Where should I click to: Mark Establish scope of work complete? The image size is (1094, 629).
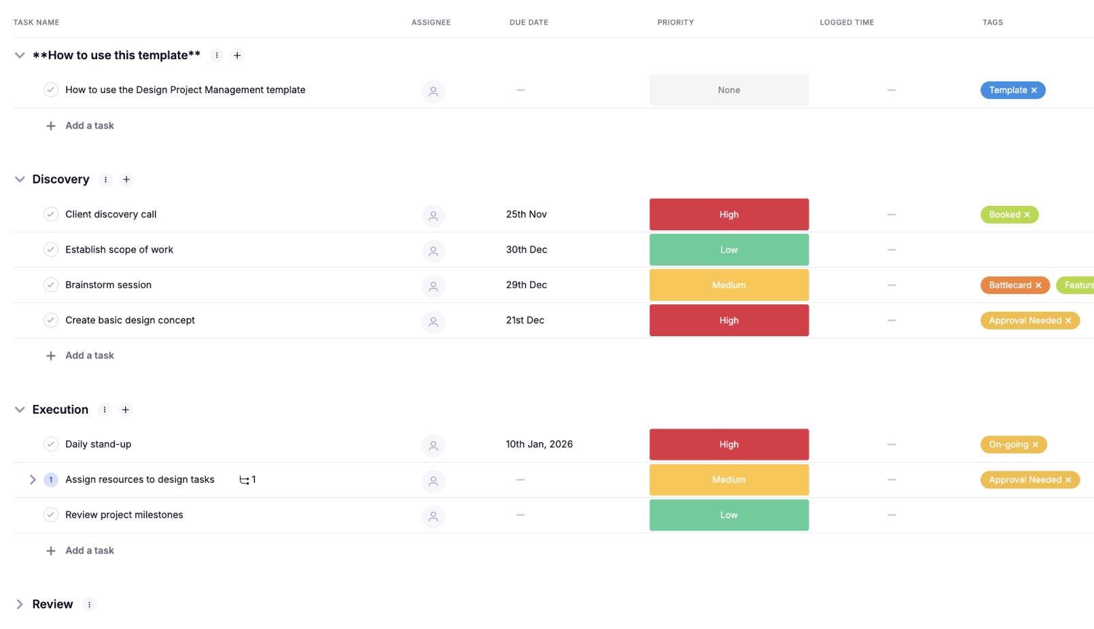pos(51,250)
